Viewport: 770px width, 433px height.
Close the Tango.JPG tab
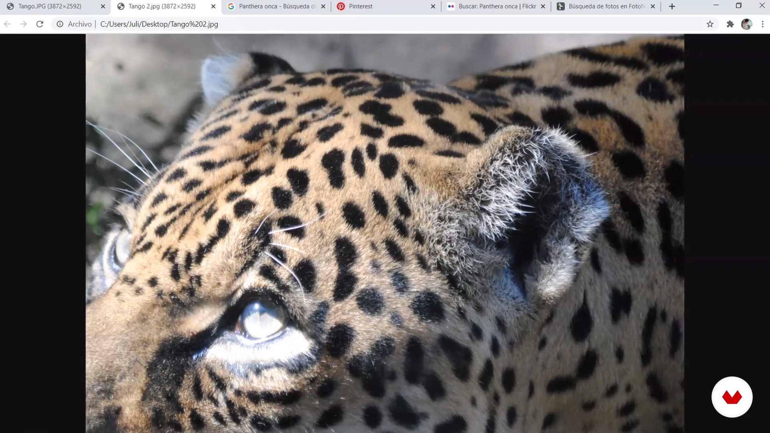pyautogui.click(x=103, y=6)
